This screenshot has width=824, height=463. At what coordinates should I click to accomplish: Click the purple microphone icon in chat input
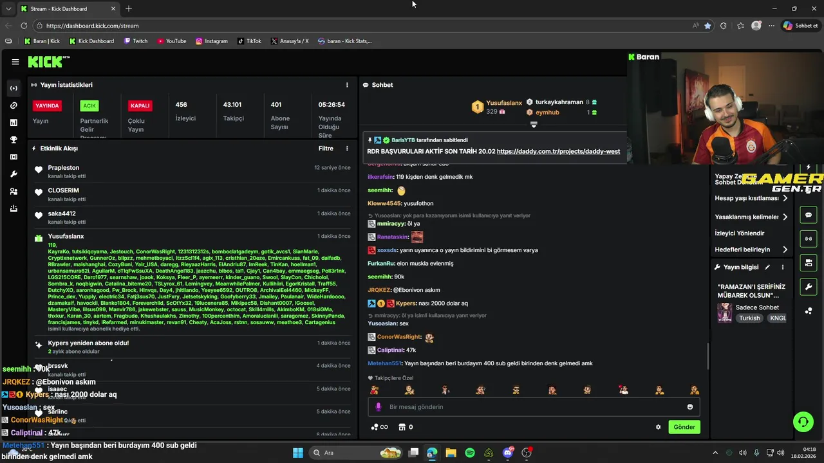379,406
